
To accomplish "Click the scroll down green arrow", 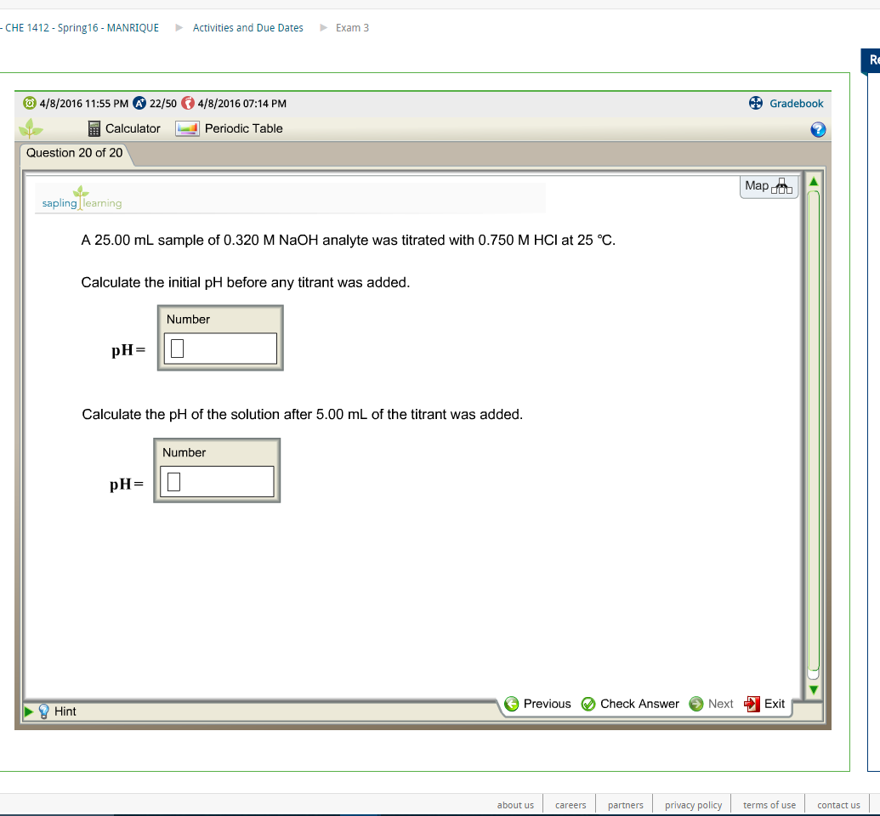I will [x=813, y=689].
